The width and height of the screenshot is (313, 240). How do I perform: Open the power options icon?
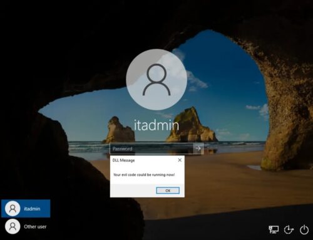click(304, 229)
